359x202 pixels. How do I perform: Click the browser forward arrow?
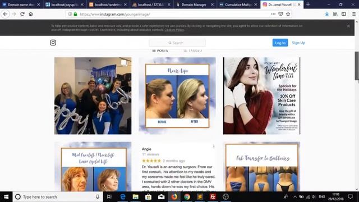coord(13,14)
